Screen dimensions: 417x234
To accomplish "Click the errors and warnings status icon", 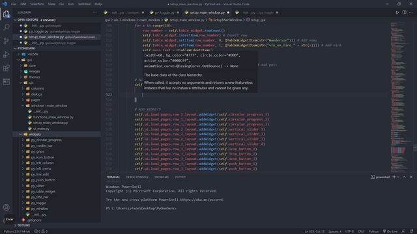I will click(40, 231).
